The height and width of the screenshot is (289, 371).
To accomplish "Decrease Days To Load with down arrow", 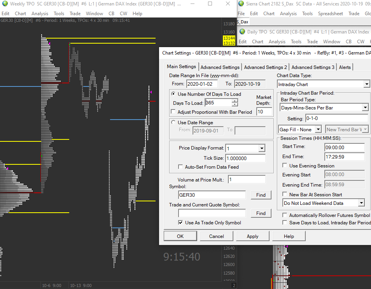I will (x=235, y=104).
